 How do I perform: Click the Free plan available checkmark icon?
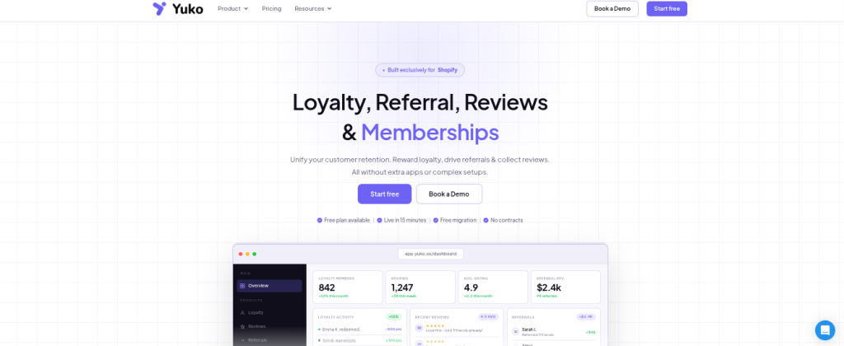(320, 220)
